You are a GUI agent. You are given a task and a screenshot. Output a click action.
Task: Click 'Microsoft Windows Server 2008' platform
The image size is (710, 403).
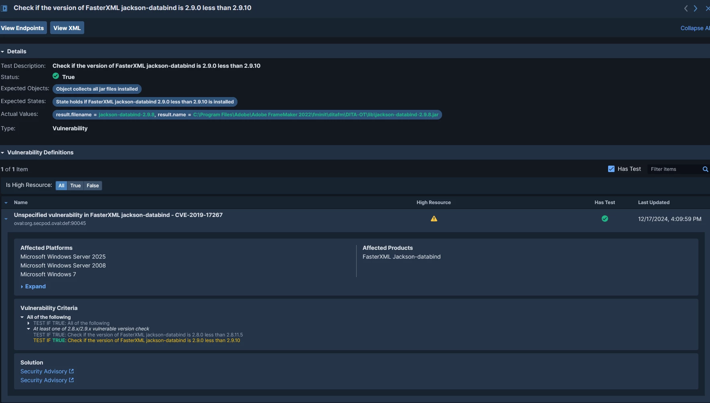[63, 265]
